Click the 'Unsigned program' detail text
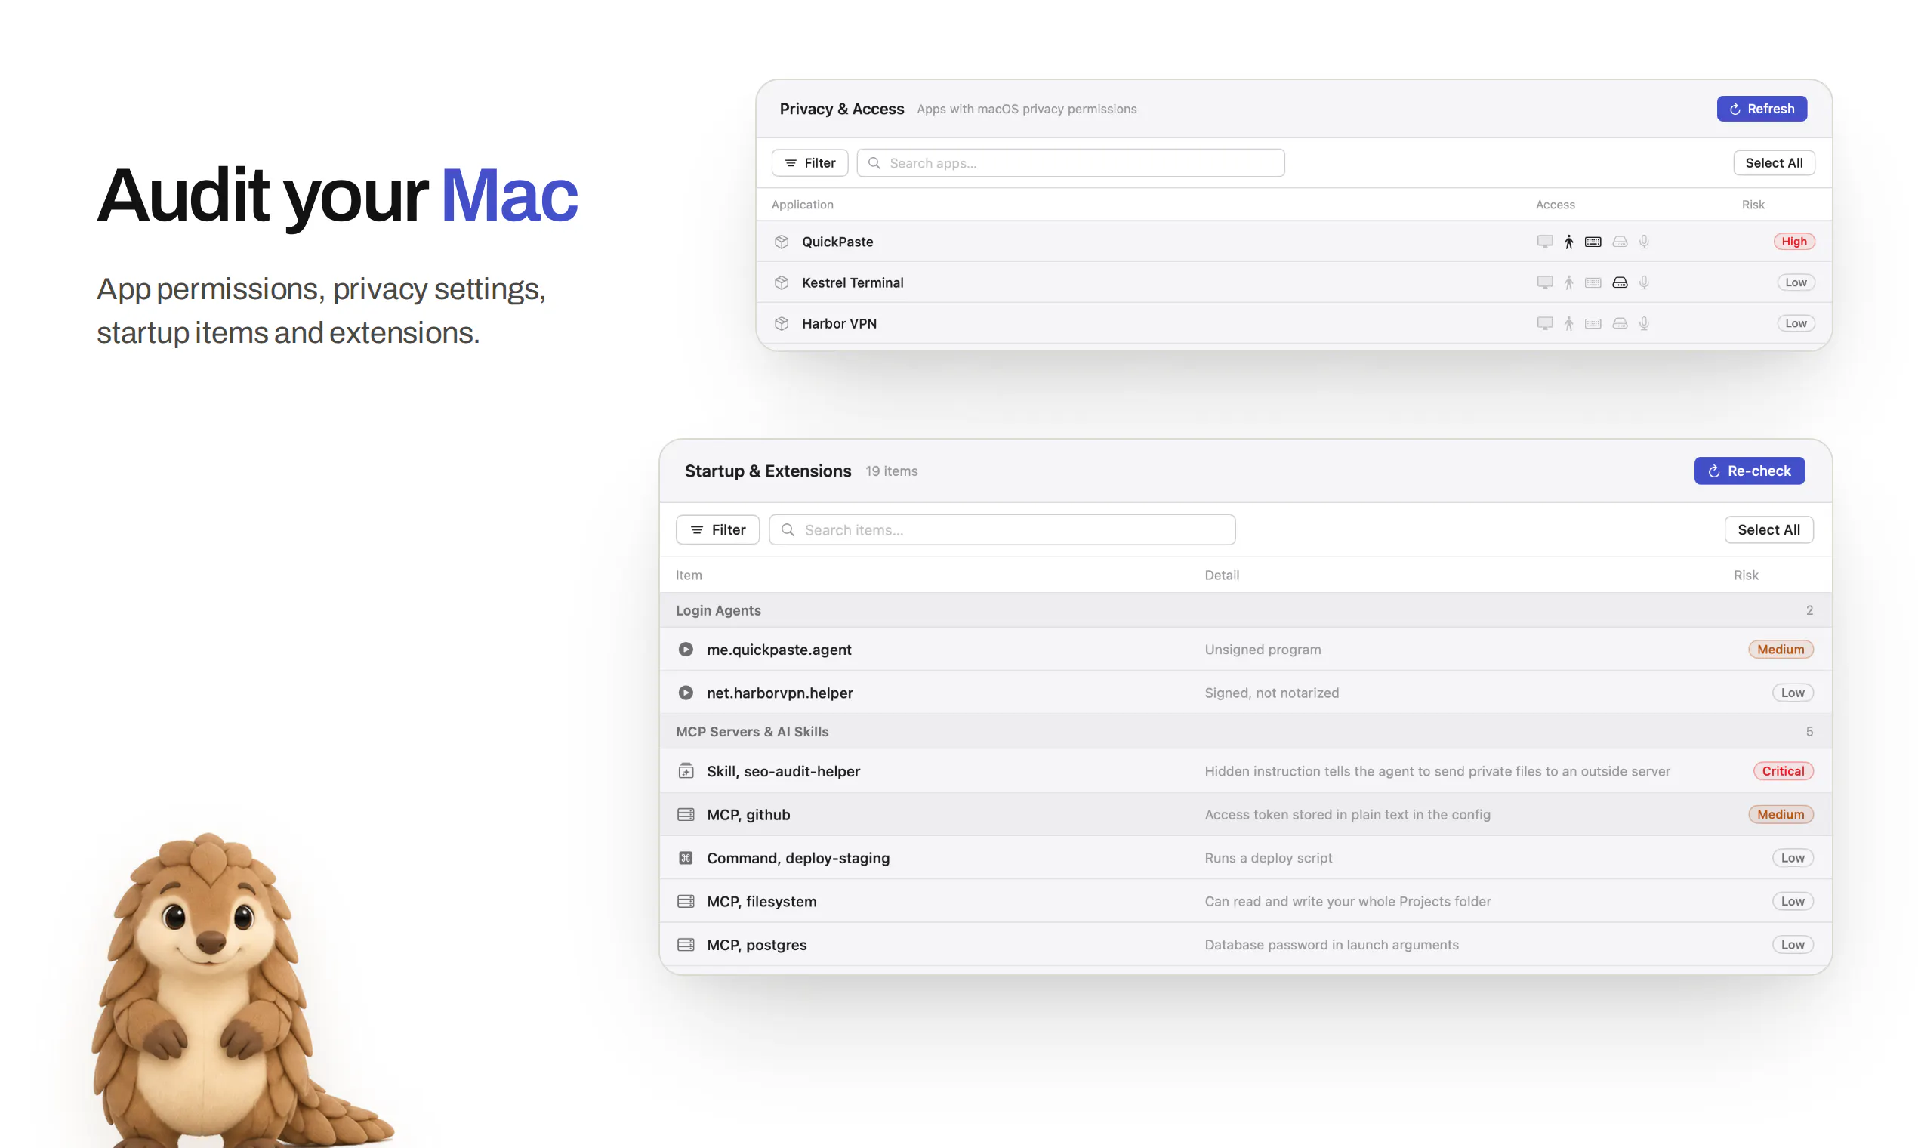 click(x=1262, y=649)
